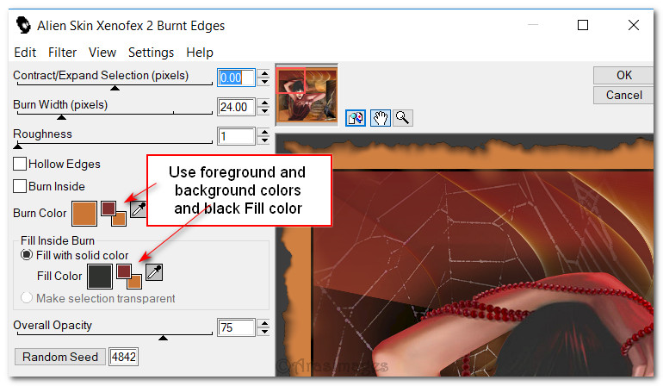
Task: Click the Cancel button
Action: pyautogui.click(x=623, y=96)
